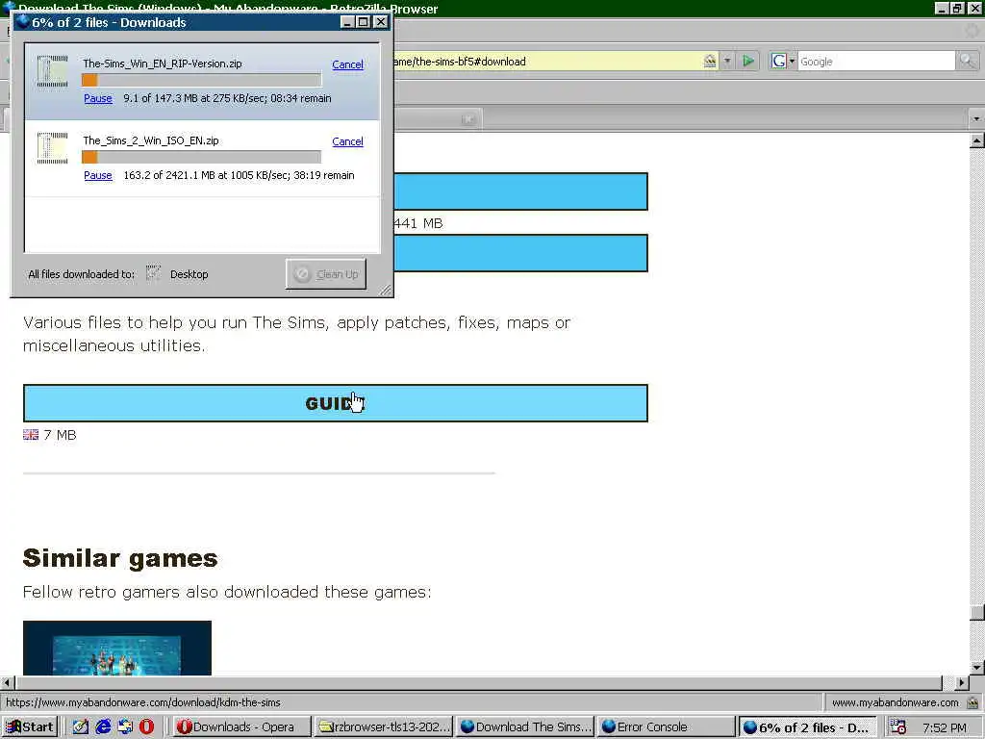Click zip file icon of The_Sims_2_Win_ISO_EN.zip
The image size is (985, 739).
pos(52,148)
